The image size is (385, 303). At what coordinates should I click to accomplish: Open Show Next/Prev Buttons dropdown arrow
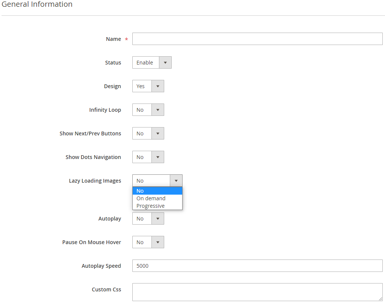[158, 133]
